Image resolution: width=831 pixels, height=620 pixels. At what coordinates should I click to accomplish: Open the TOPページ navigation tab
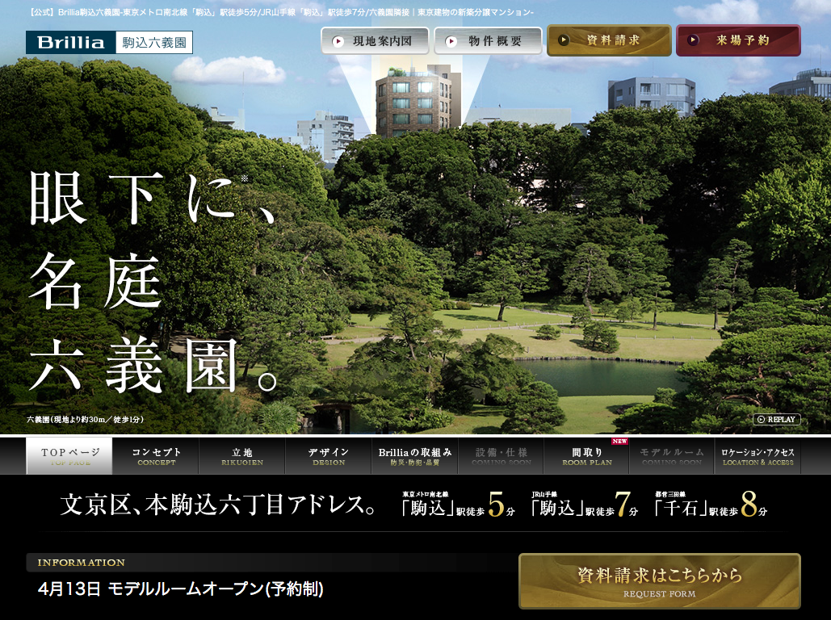[69, 456]
